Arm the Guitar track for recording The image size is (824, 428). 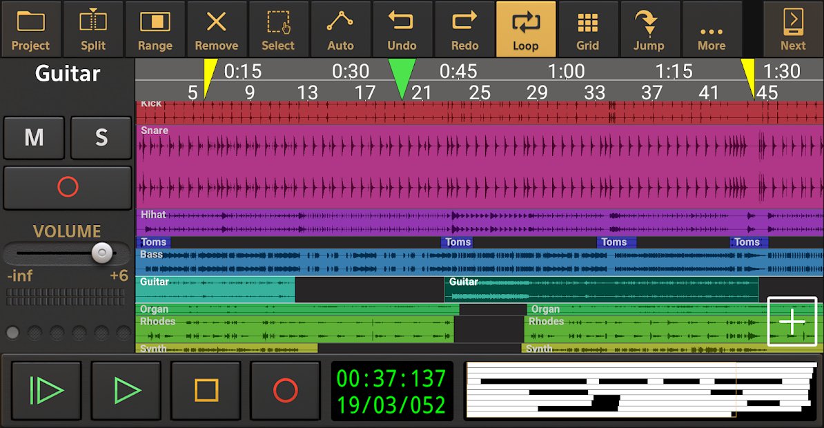click(67, 187)
